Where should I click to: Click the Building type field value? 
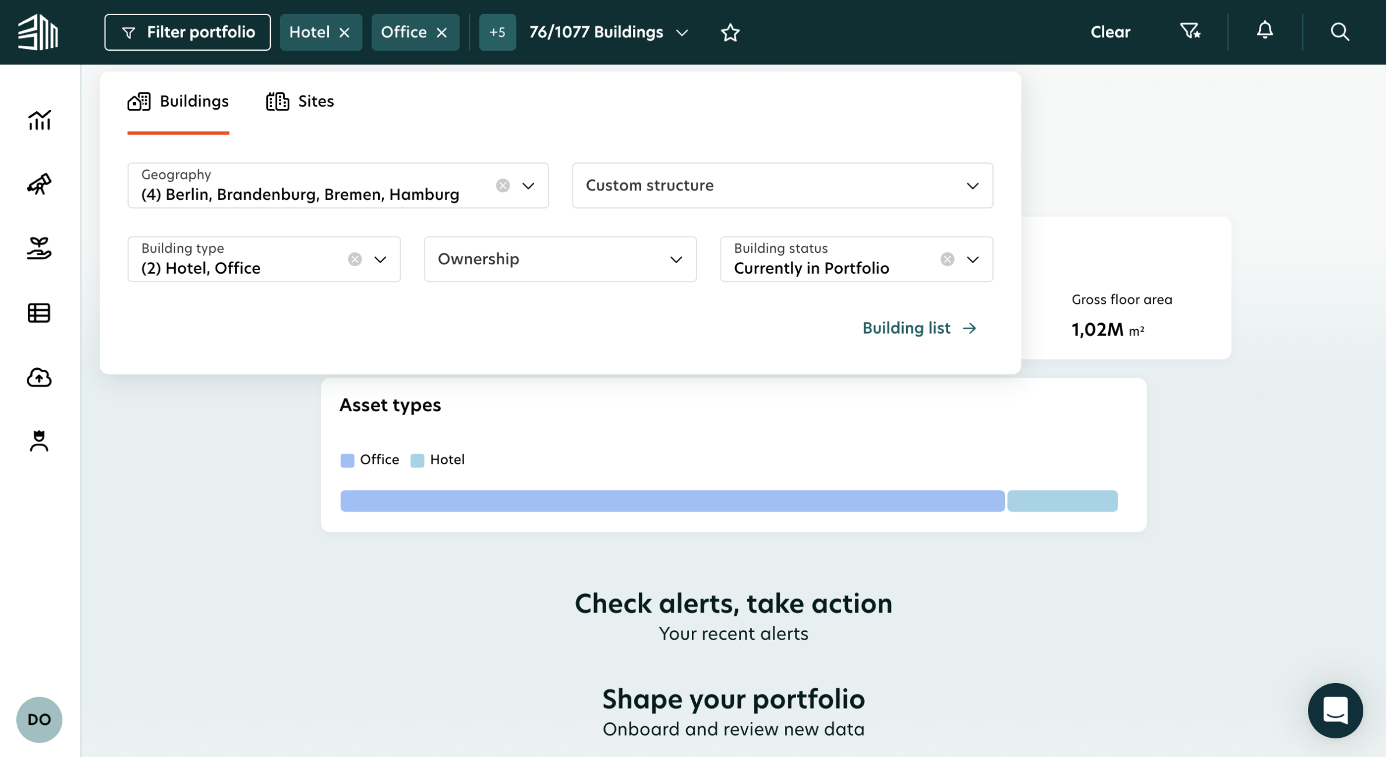click(x=200, y=268)
